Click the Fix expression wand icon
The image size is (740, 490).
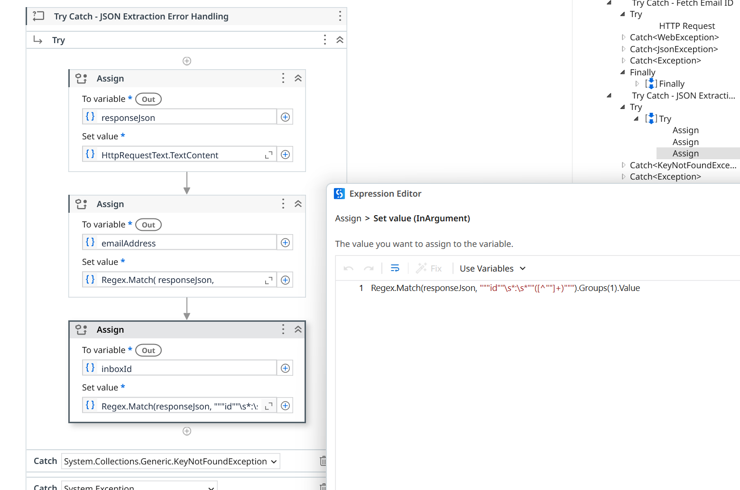click(422, 268)
